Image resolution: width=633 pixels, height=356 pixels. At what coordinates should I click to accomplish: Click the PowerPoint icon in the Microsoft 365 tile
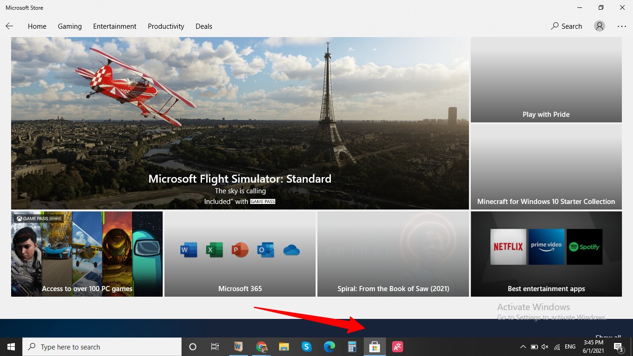[x=240, y=250]
